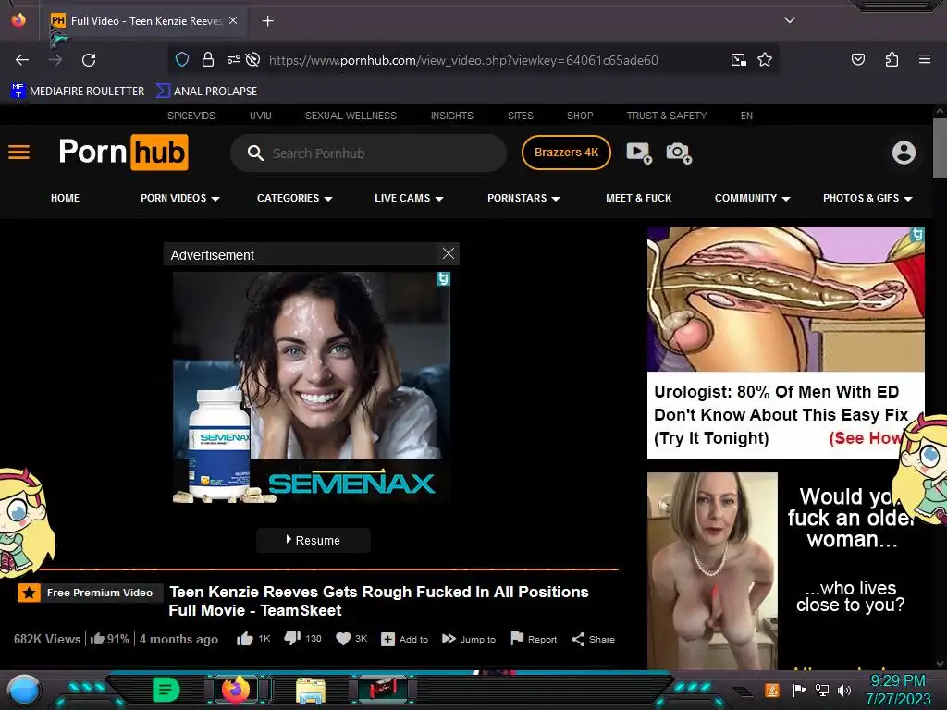Report this video with flag

(x=534, y=639)
